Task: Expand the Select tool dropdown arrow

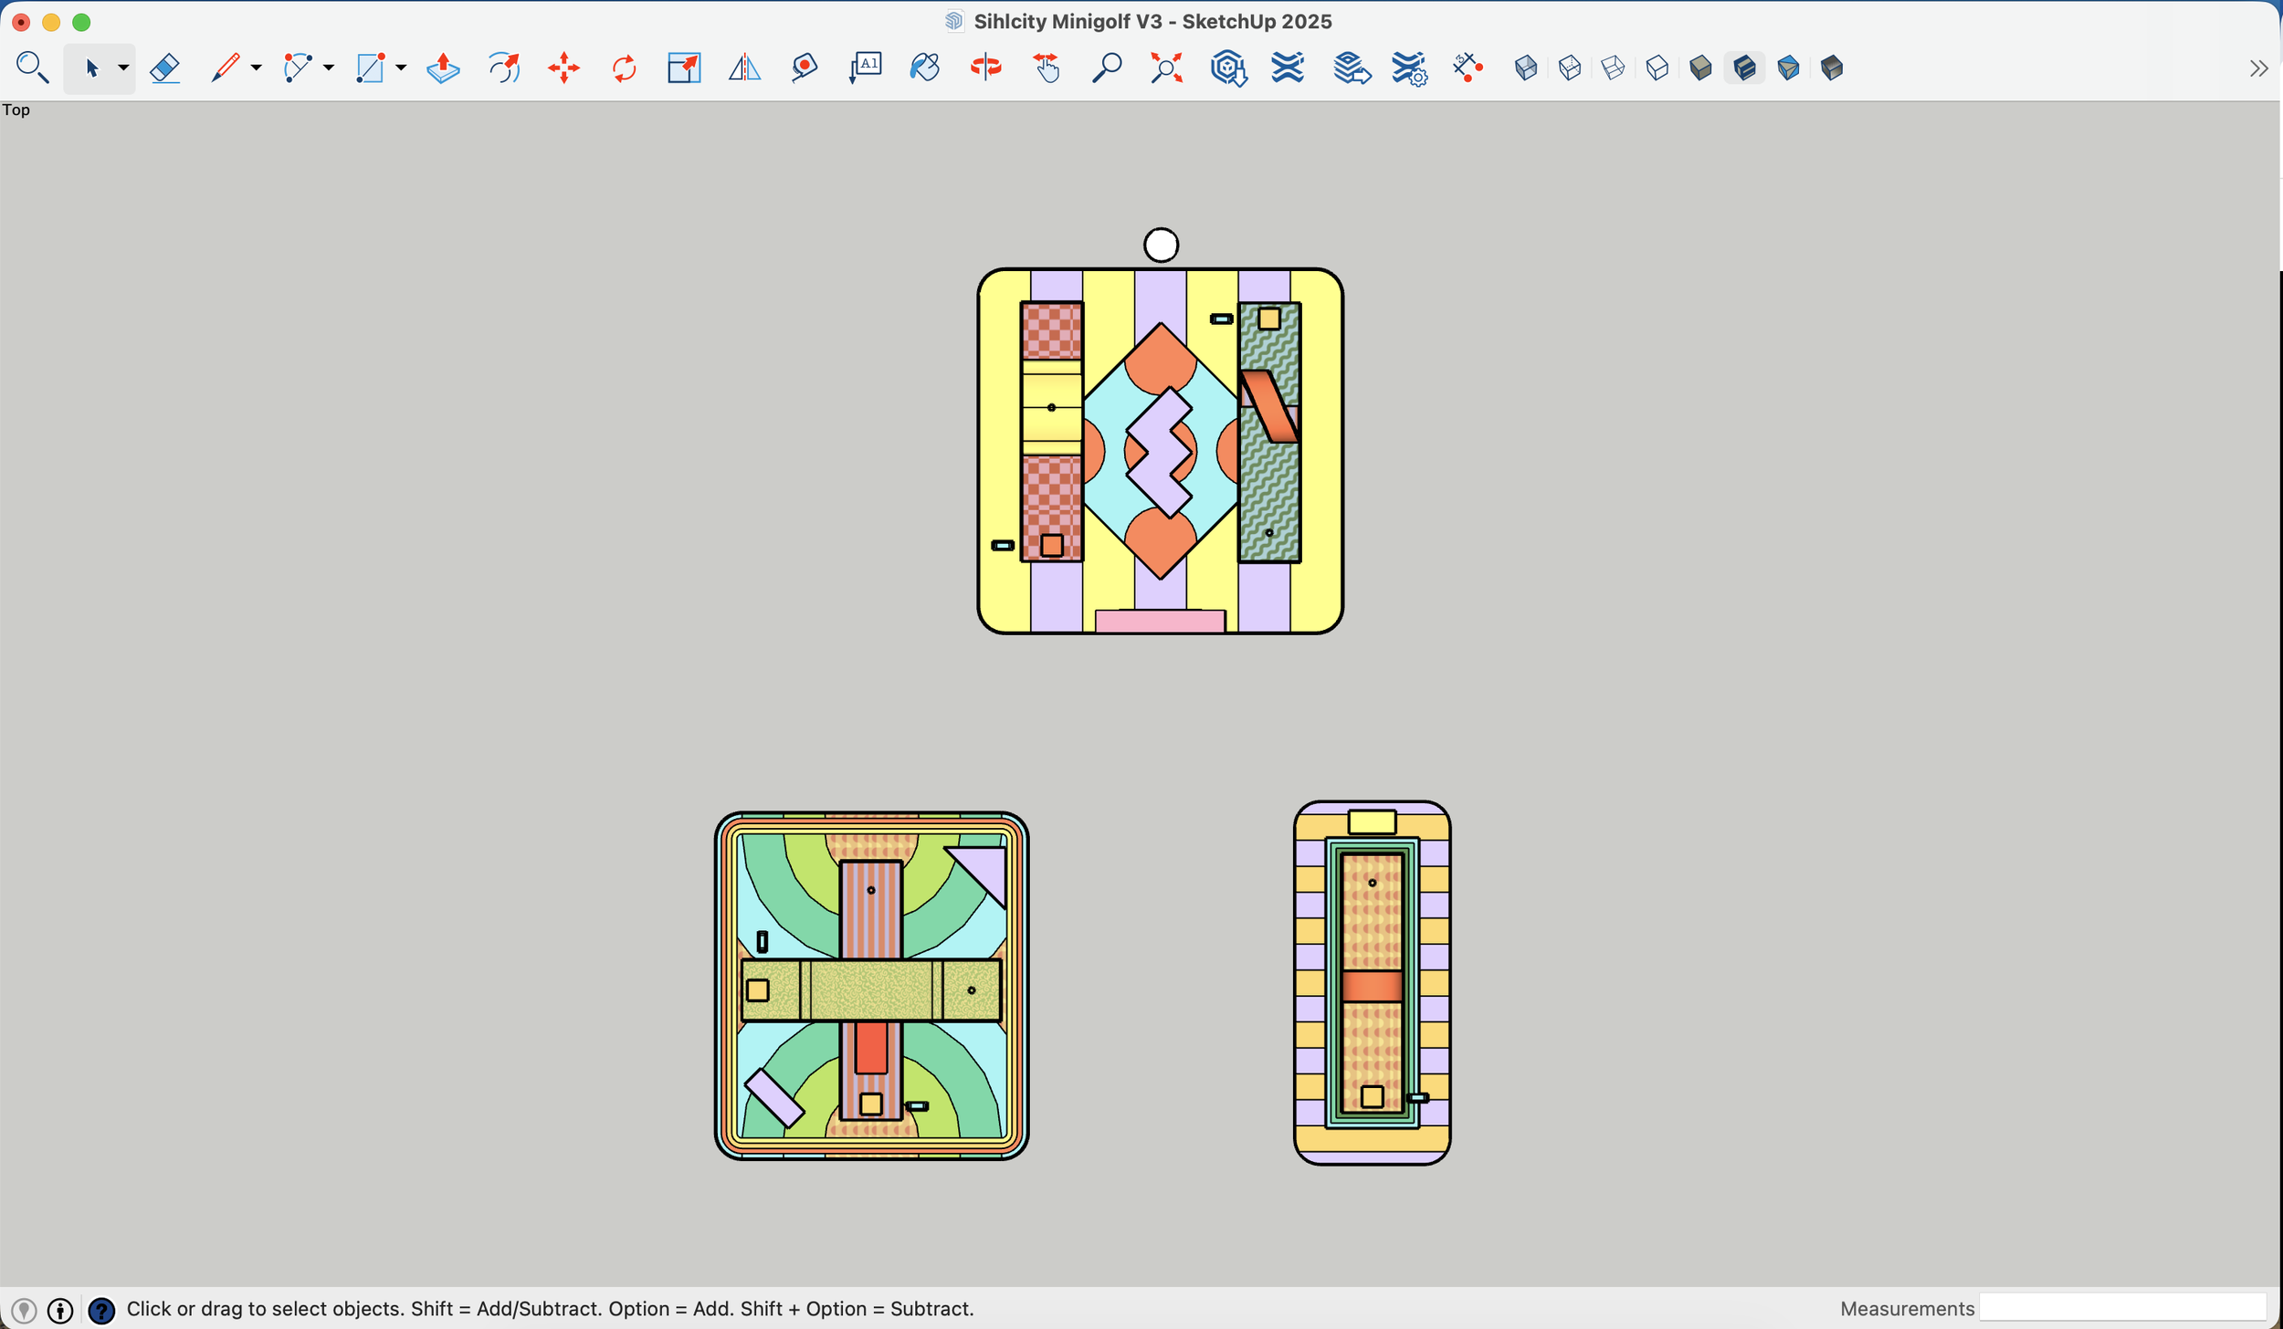Action: click(x=123, y=68)
